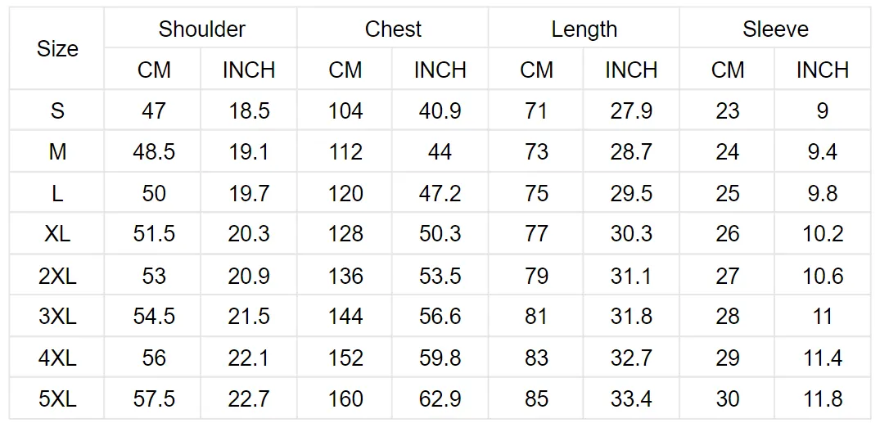Viewport: 889px width, 423px height.
Task: Select the 30.3 length inch cell
Action: 631,234
